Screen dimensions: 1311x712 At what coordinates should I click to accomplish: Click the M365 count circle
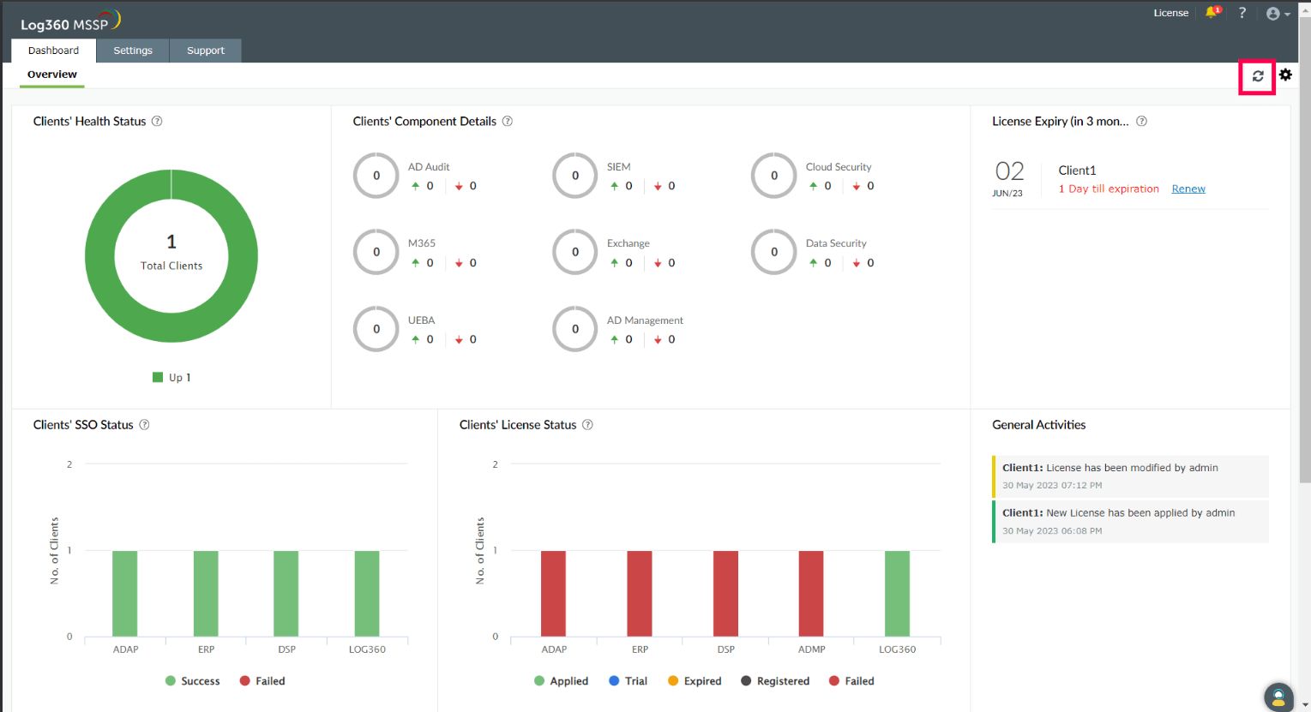376,252
